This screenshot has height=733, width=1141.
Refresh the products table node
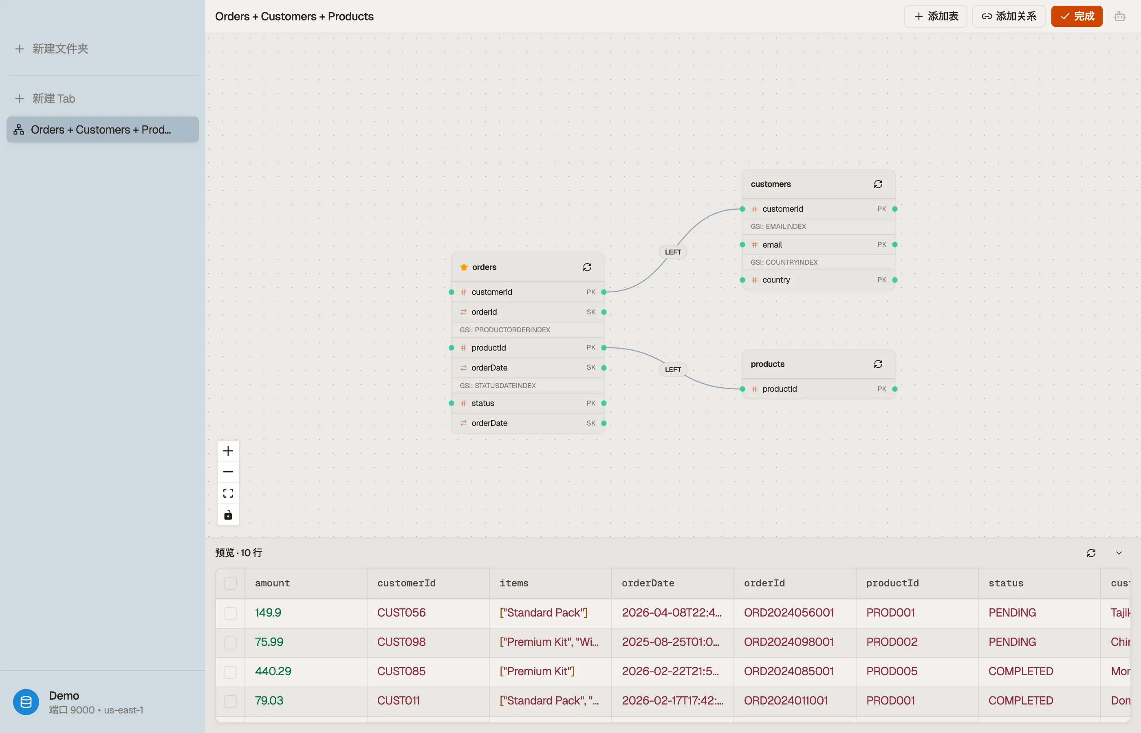(x=878, y=364)
